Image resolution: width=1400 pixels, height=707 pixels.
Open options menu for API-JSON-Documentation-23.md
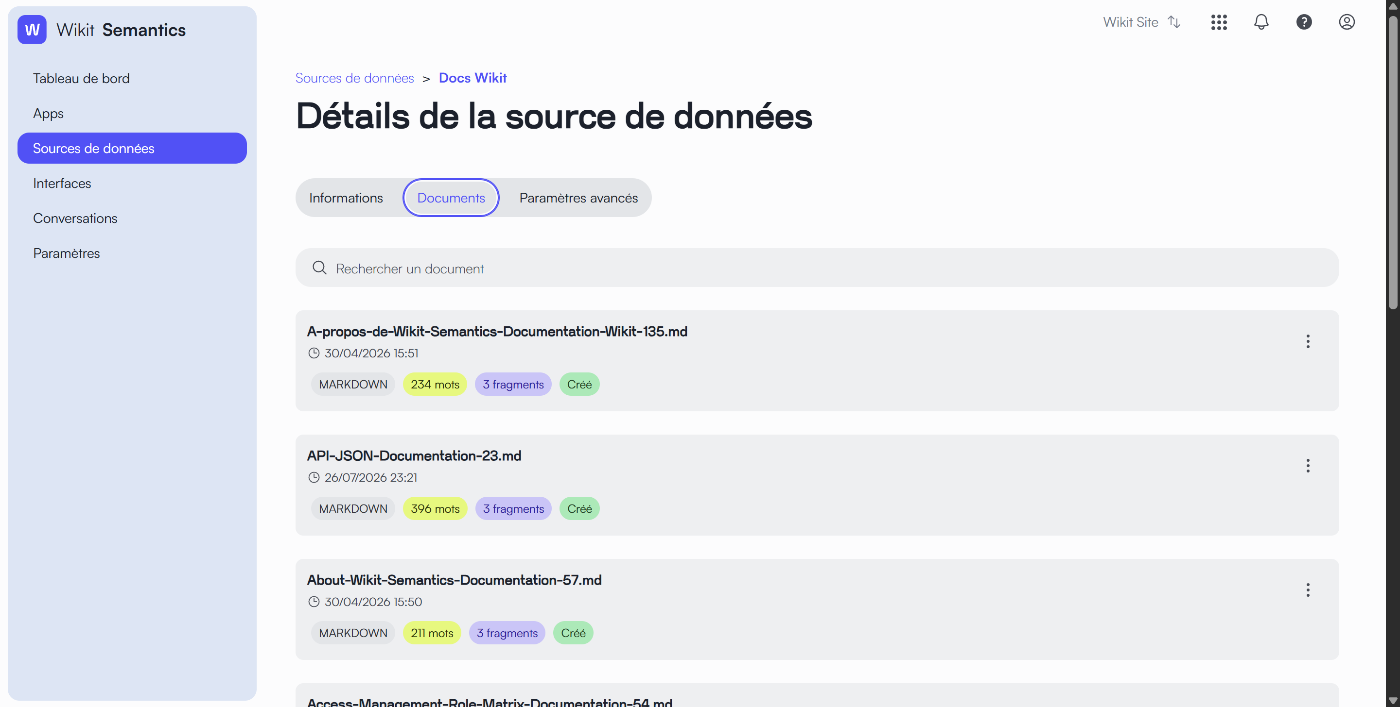1308,466
